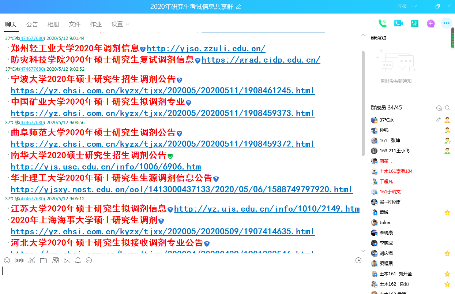
Task: Switch to the 公告 tab
Action: click(x=32, y=24)
